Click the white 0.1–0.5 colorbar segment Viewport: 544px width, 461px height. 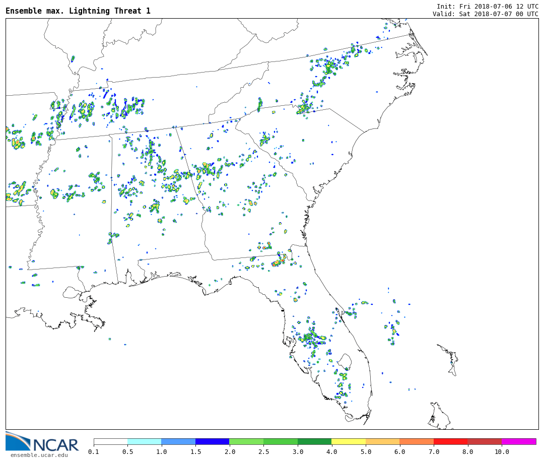111,441
